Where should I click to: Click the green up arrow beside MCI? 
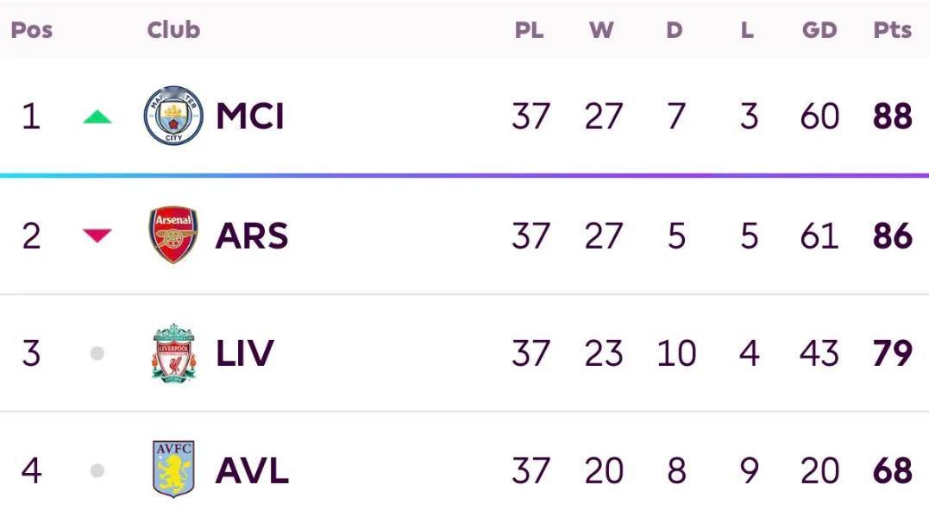[97, 117]
